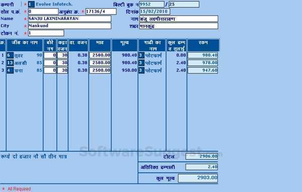
Task: Focus the tol parchi number field showing 0
Action: 43,12
